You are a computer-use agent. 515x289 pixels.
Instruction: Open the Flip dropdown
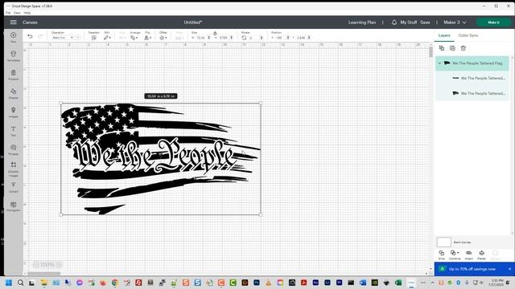(x=148, y=38)
